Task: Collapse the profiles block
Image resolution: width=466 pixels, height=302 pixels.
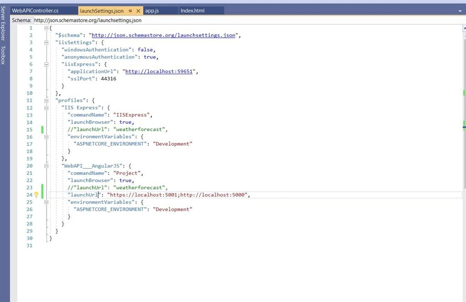Action: (x=46, y=101)
